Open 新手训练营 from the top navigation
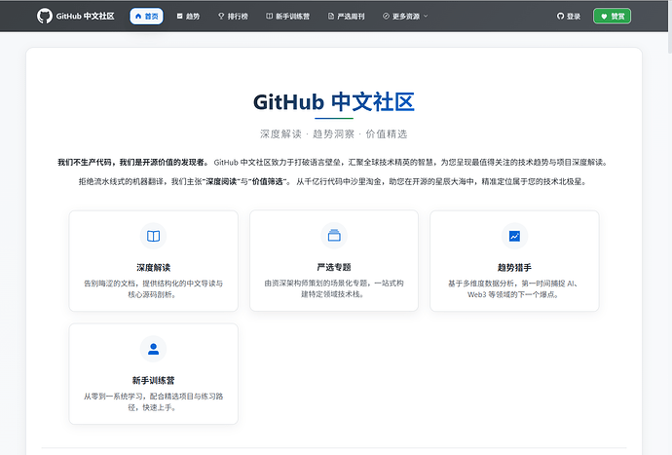 coord(288,17)
